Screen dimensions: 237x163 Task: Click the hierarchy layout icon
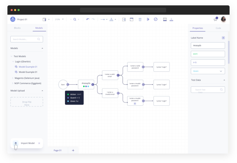tap(112, 19)
